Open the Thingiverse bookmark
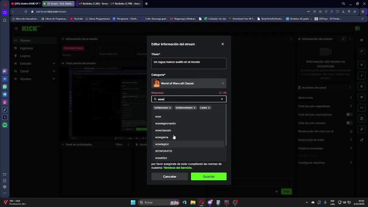The height and width of the screenshot is (207, 368). 125,19
